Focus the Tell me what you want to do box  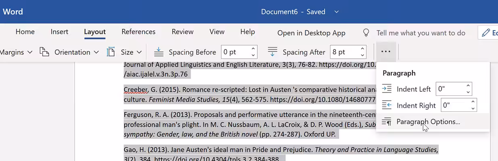(x=421, y=33)
